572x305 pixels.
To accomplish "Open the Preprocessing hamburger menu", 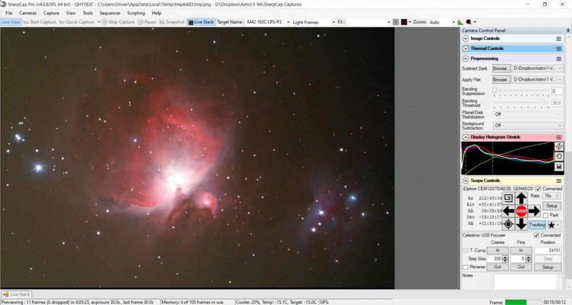I will pos(558,59).
